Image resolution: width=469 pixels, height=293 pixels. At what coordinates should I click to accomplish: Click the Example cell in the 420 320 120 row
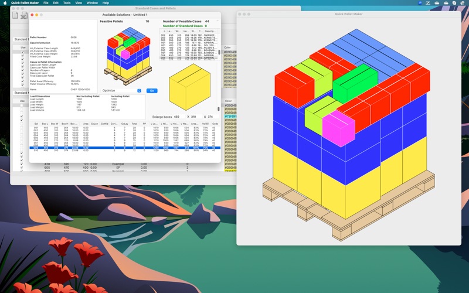pyautogui.click(x=118, y=164)
